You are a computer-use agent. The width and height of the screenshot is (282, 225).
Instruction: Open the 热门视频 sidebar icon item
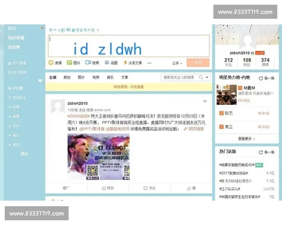[x=17, y=72]
